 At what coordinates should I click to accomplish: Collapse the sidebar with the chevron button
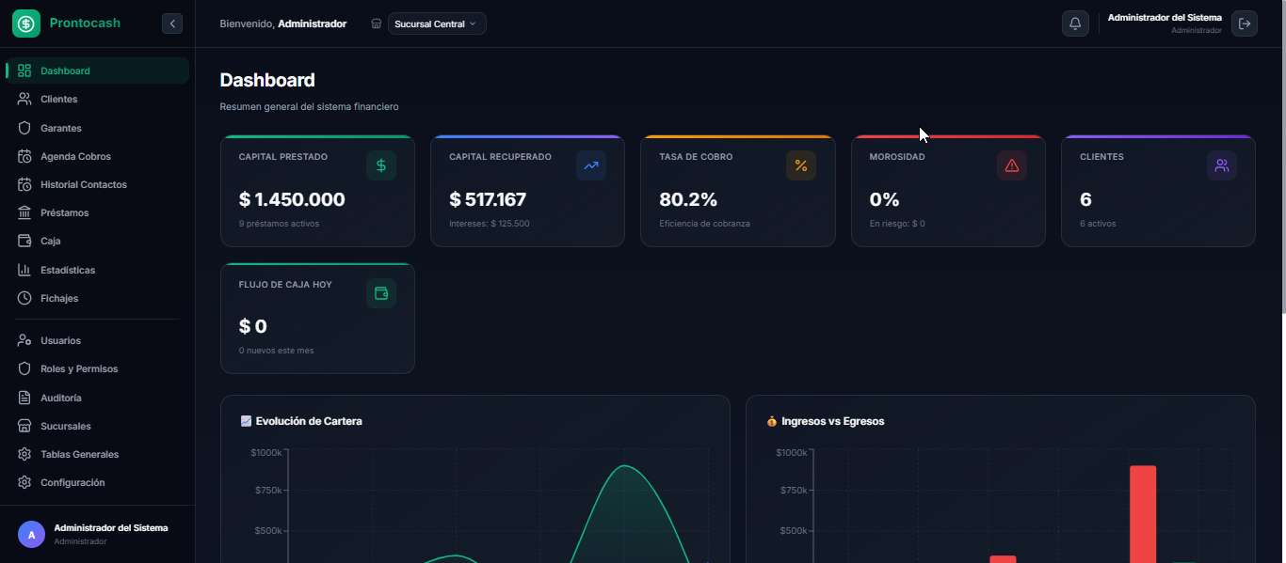coord(172,23)
